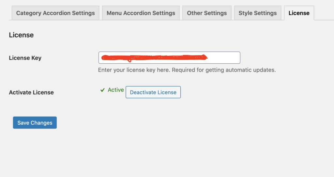Select the License tab
Viewport: 334px width, 177px height.
(x=299, y=13)
